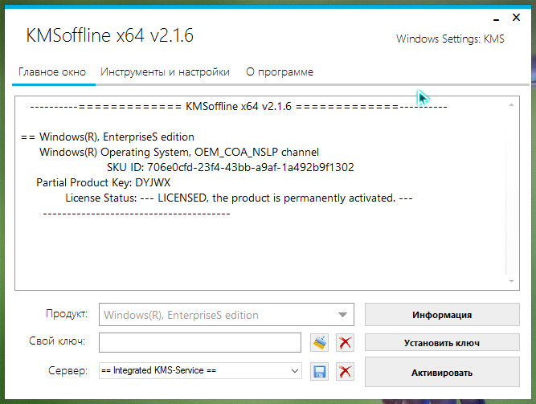Clear the custom key with red X
This screenshot has height=404, width=536.
click(x=345, y=343)
